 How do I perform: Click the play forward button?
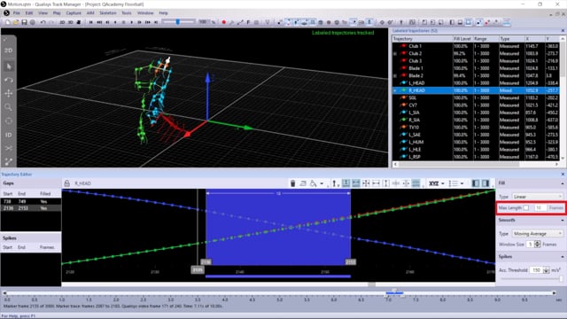coord(132,22)
